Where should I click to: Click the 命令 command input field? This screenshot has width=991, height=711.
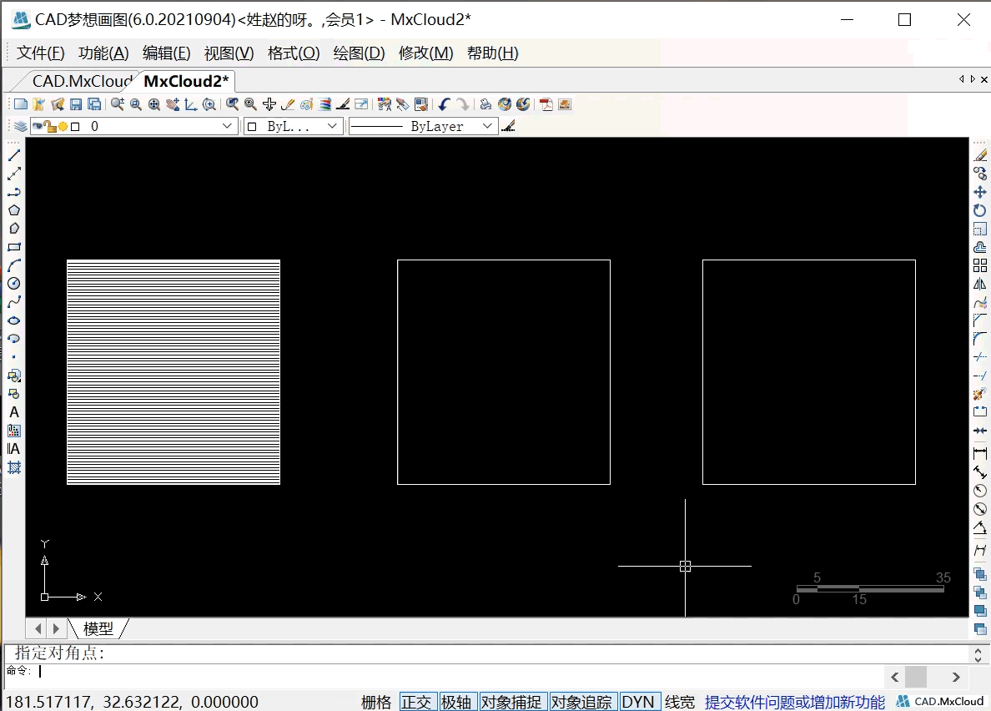pos(459,671)
